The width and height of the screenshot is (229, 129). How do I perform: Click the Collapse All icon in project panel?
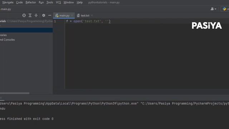click(x=36, y=15)
